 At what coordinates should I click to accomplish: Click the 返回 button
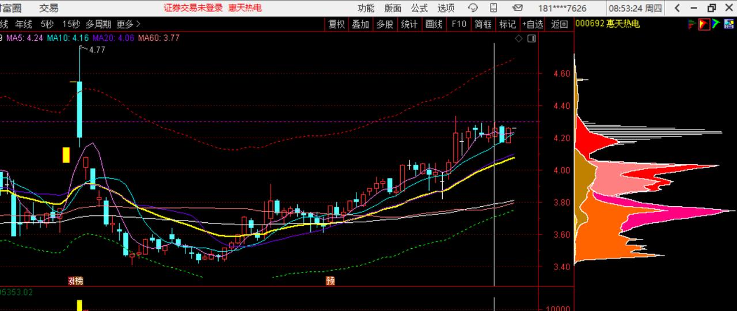coord(559,24)
